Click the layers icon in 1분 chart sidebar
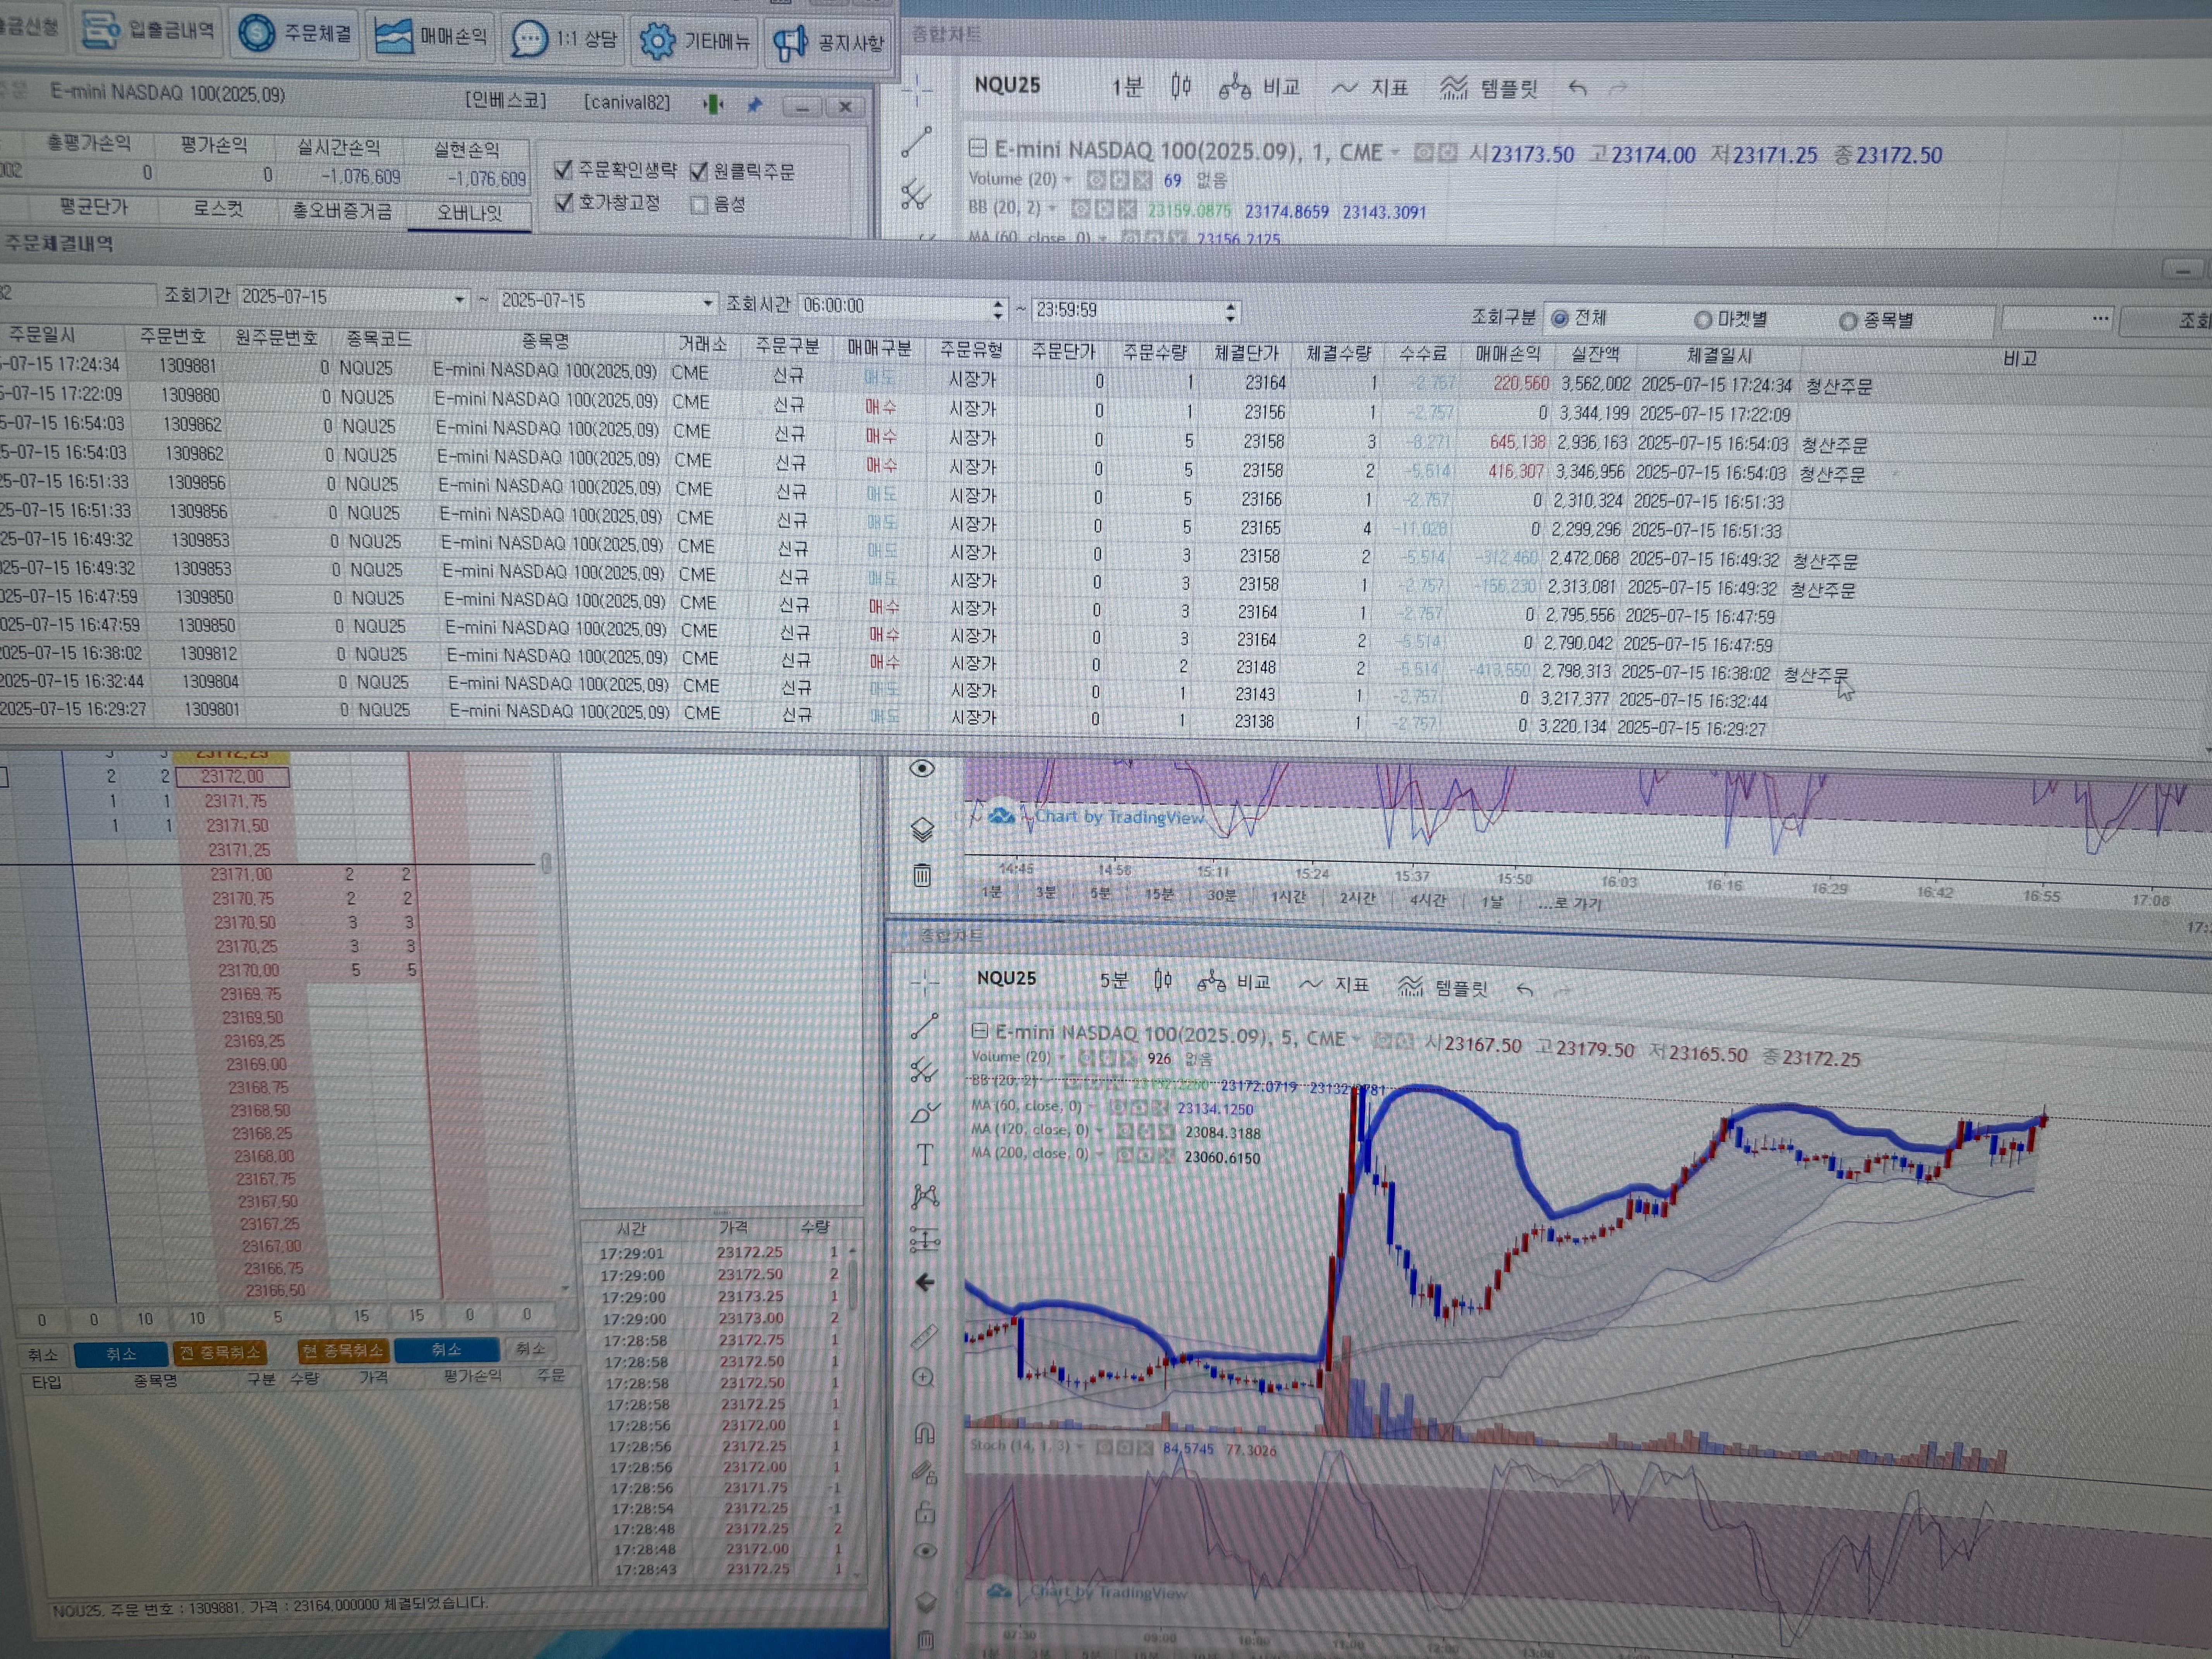Viewport: 2212px width, 1659px height. (x=922, y=829)
